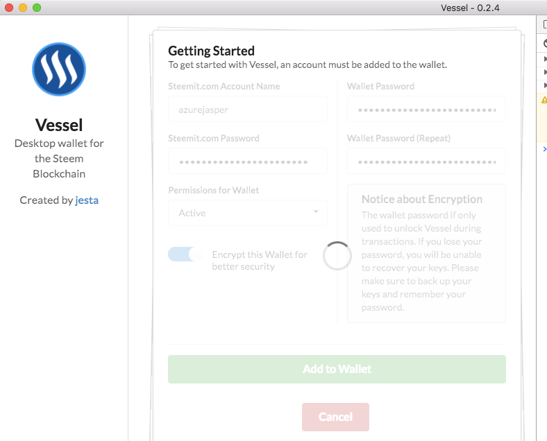Expand the third console entry triangle
The width and height of the screenshot is (547, 441).
pos(545,85)
